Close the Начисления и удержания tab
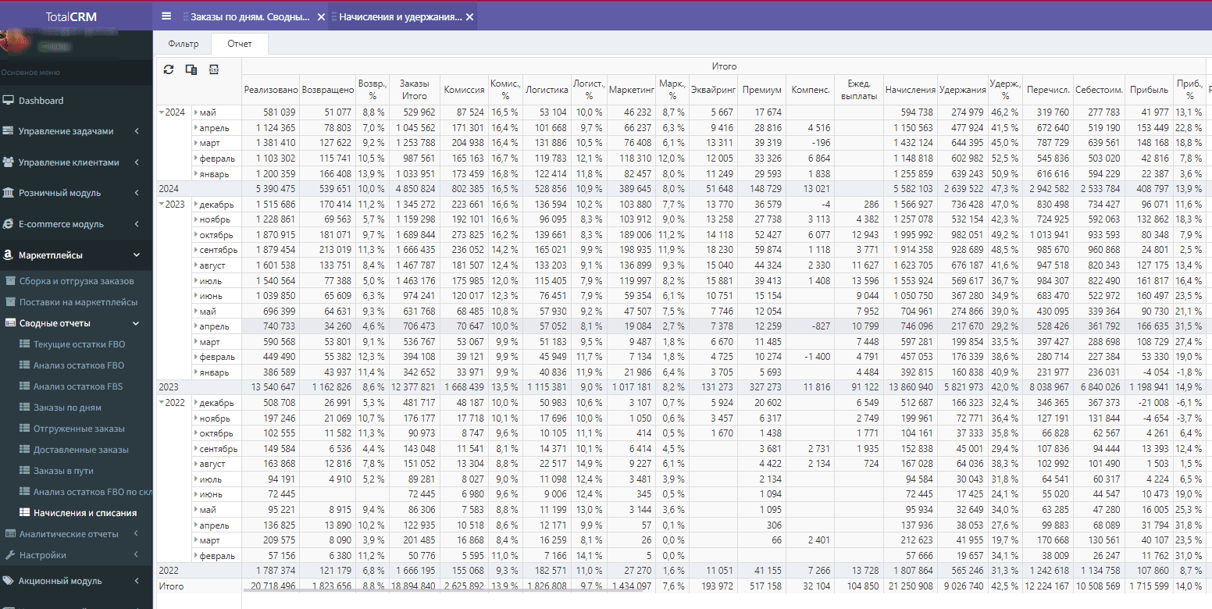 (469, 16)
